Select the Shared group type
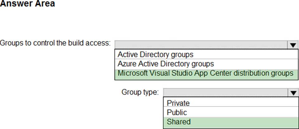 179,122
